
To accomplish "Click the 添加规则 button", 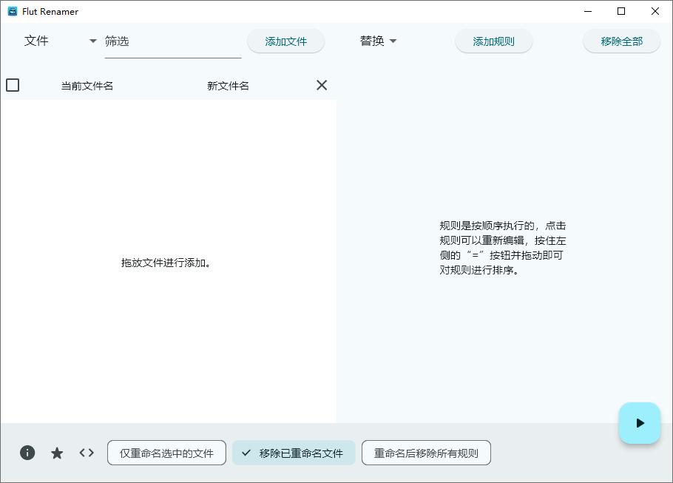I will coord(493,41).
